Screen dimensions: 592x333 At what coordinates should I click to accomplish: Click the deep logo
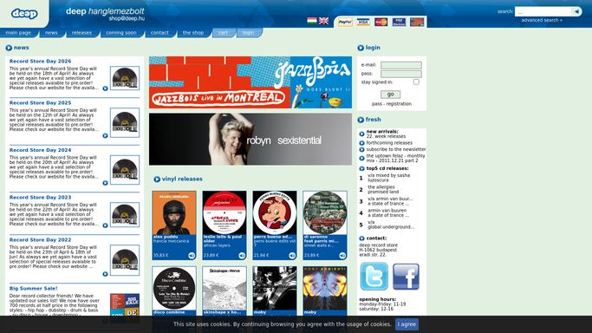click(x=24, y=14)
